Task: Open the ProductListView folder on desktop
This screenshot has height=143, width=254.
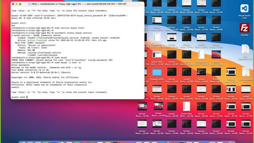Action: (x=157, y=72)
